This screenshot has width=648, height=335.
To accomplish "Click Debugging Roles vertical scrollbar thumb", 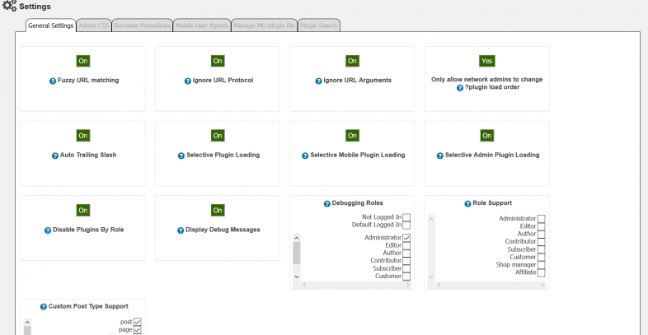I will point(296,253).
